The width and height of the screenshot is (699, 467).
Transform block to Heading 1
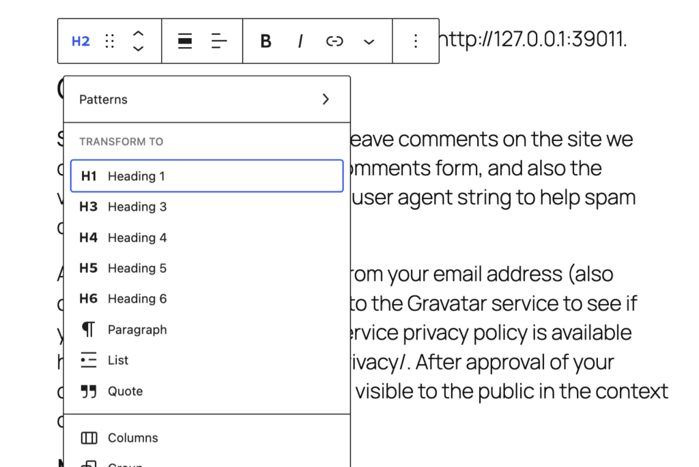point(207,176)
